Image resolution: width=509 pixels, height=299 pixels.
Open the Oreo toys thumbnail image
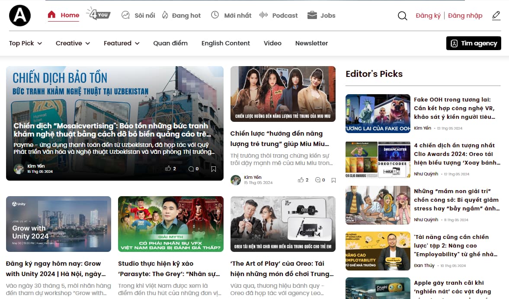coord(283,224)
